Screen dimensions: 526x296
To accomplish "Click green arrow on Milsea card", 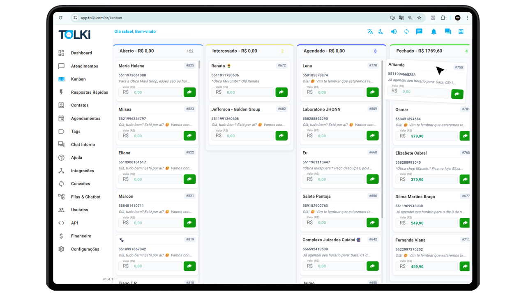I will [189, 136].
